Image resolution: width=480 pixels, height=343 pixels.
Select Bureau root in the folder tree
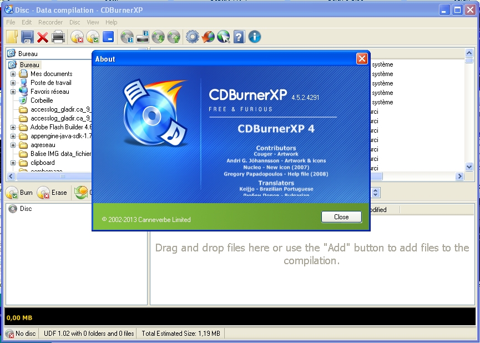pos(29,65)
